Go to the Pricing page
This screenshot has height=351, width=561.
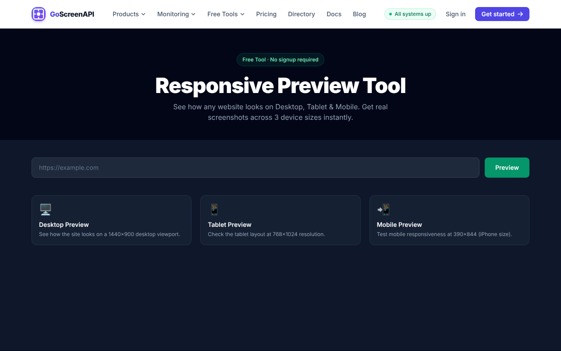[266, 14]
